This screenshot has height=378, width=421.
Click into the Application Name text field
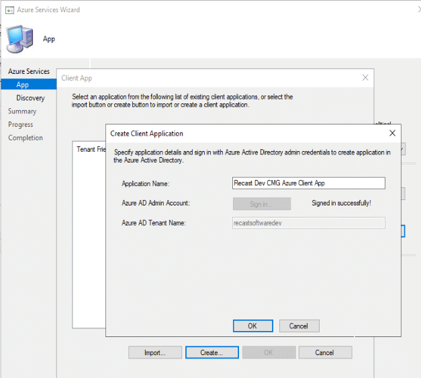click(308, 183)
